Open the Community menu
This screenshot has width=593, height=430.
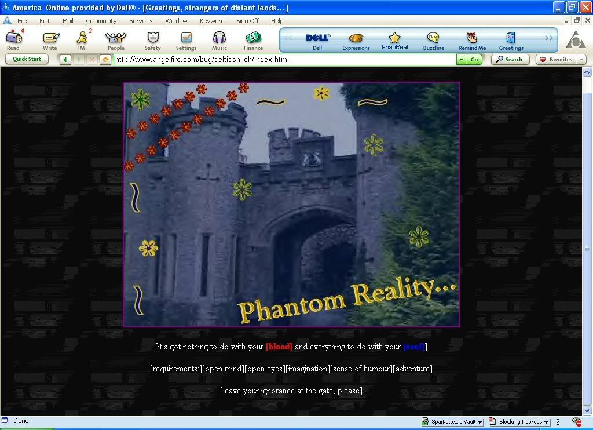pyautogui.click(x=101, y=21)
